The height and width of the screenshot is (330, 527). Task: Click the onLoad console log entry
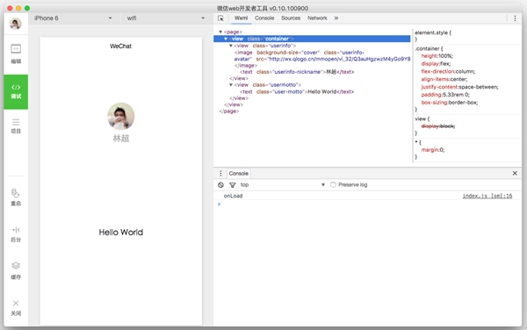tap(234, 196)
